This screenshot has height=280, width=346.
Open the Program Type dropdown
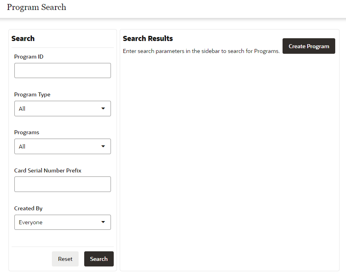(62, 108)
